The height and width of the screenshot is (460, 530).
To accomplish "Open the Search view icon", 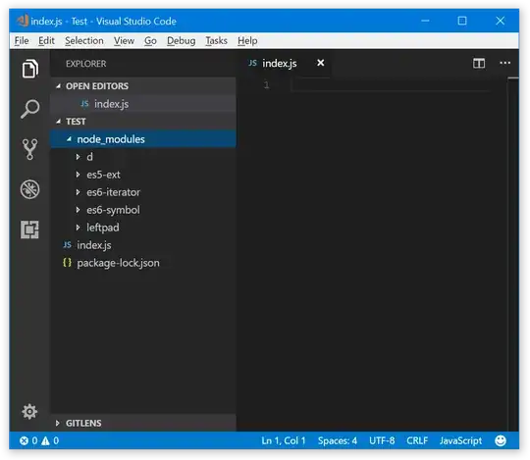I will tap(30, 109).
